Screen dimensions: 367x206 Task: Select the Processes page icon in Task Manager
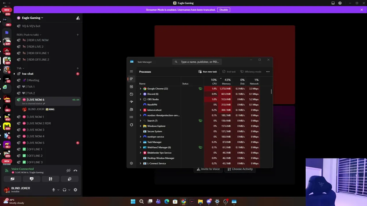click(131, 79)
